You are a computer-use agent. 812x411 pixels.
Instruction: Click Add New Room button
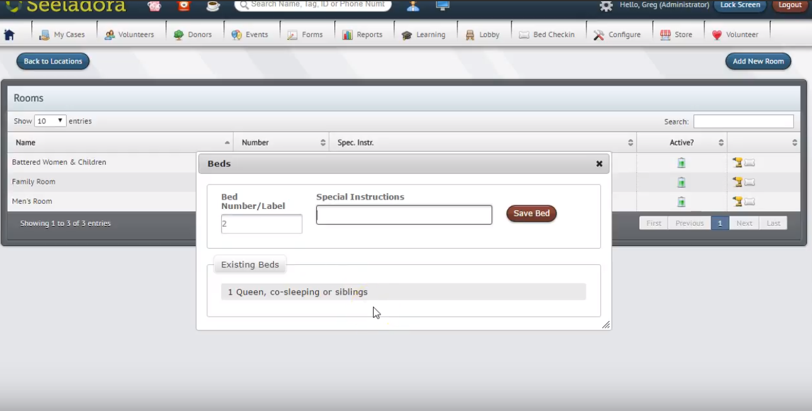(x=758, y=61)
